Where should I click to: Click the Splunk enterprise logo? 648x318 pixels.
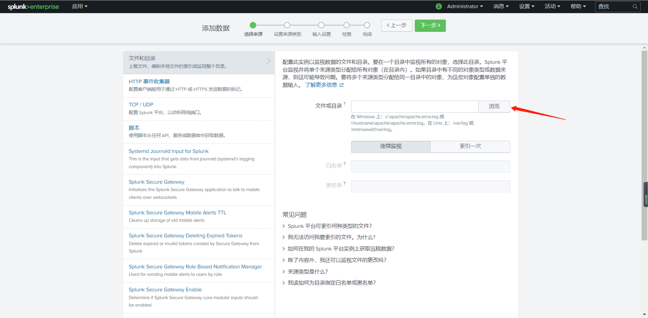(33, 7)
